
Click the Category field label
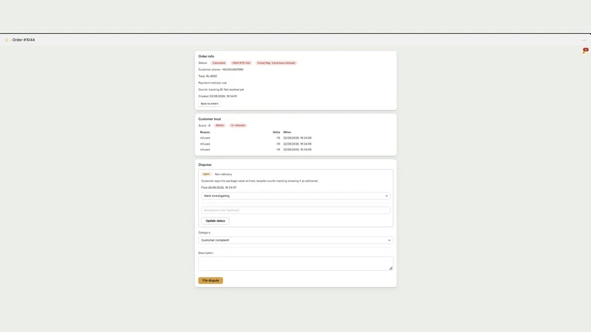coord(205,232)
